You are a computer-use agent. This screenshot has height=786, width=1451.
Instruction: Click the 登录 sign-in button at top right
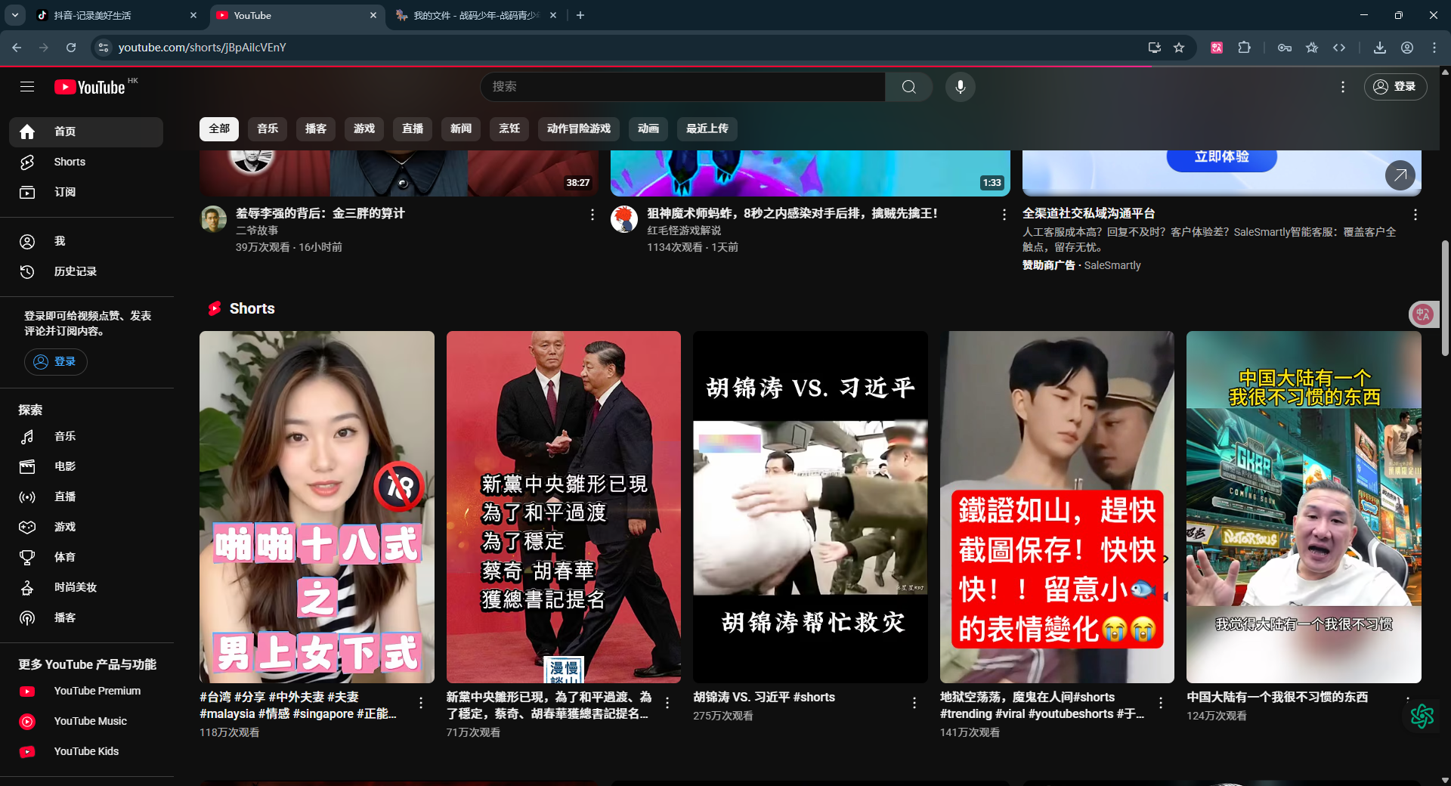click(1395, 87)
